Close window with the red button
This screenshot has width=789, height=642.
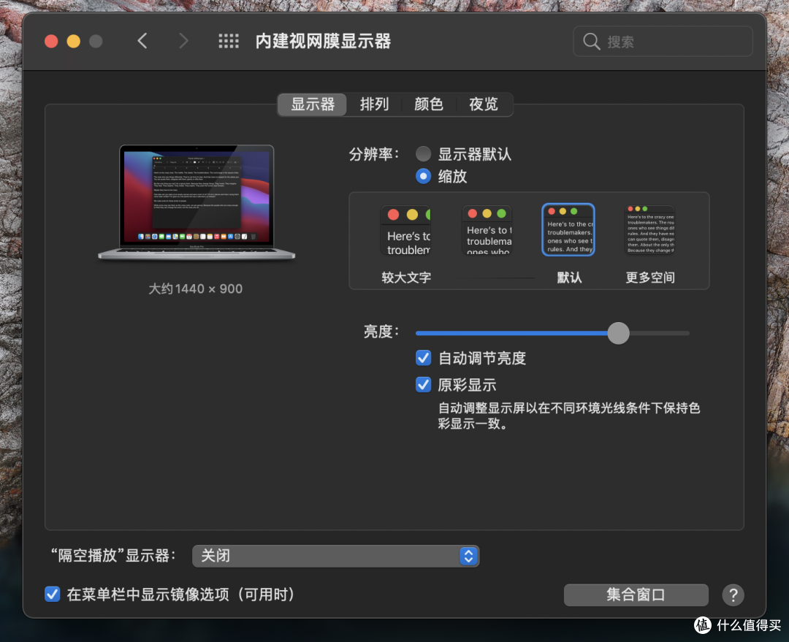coord(51,41)
